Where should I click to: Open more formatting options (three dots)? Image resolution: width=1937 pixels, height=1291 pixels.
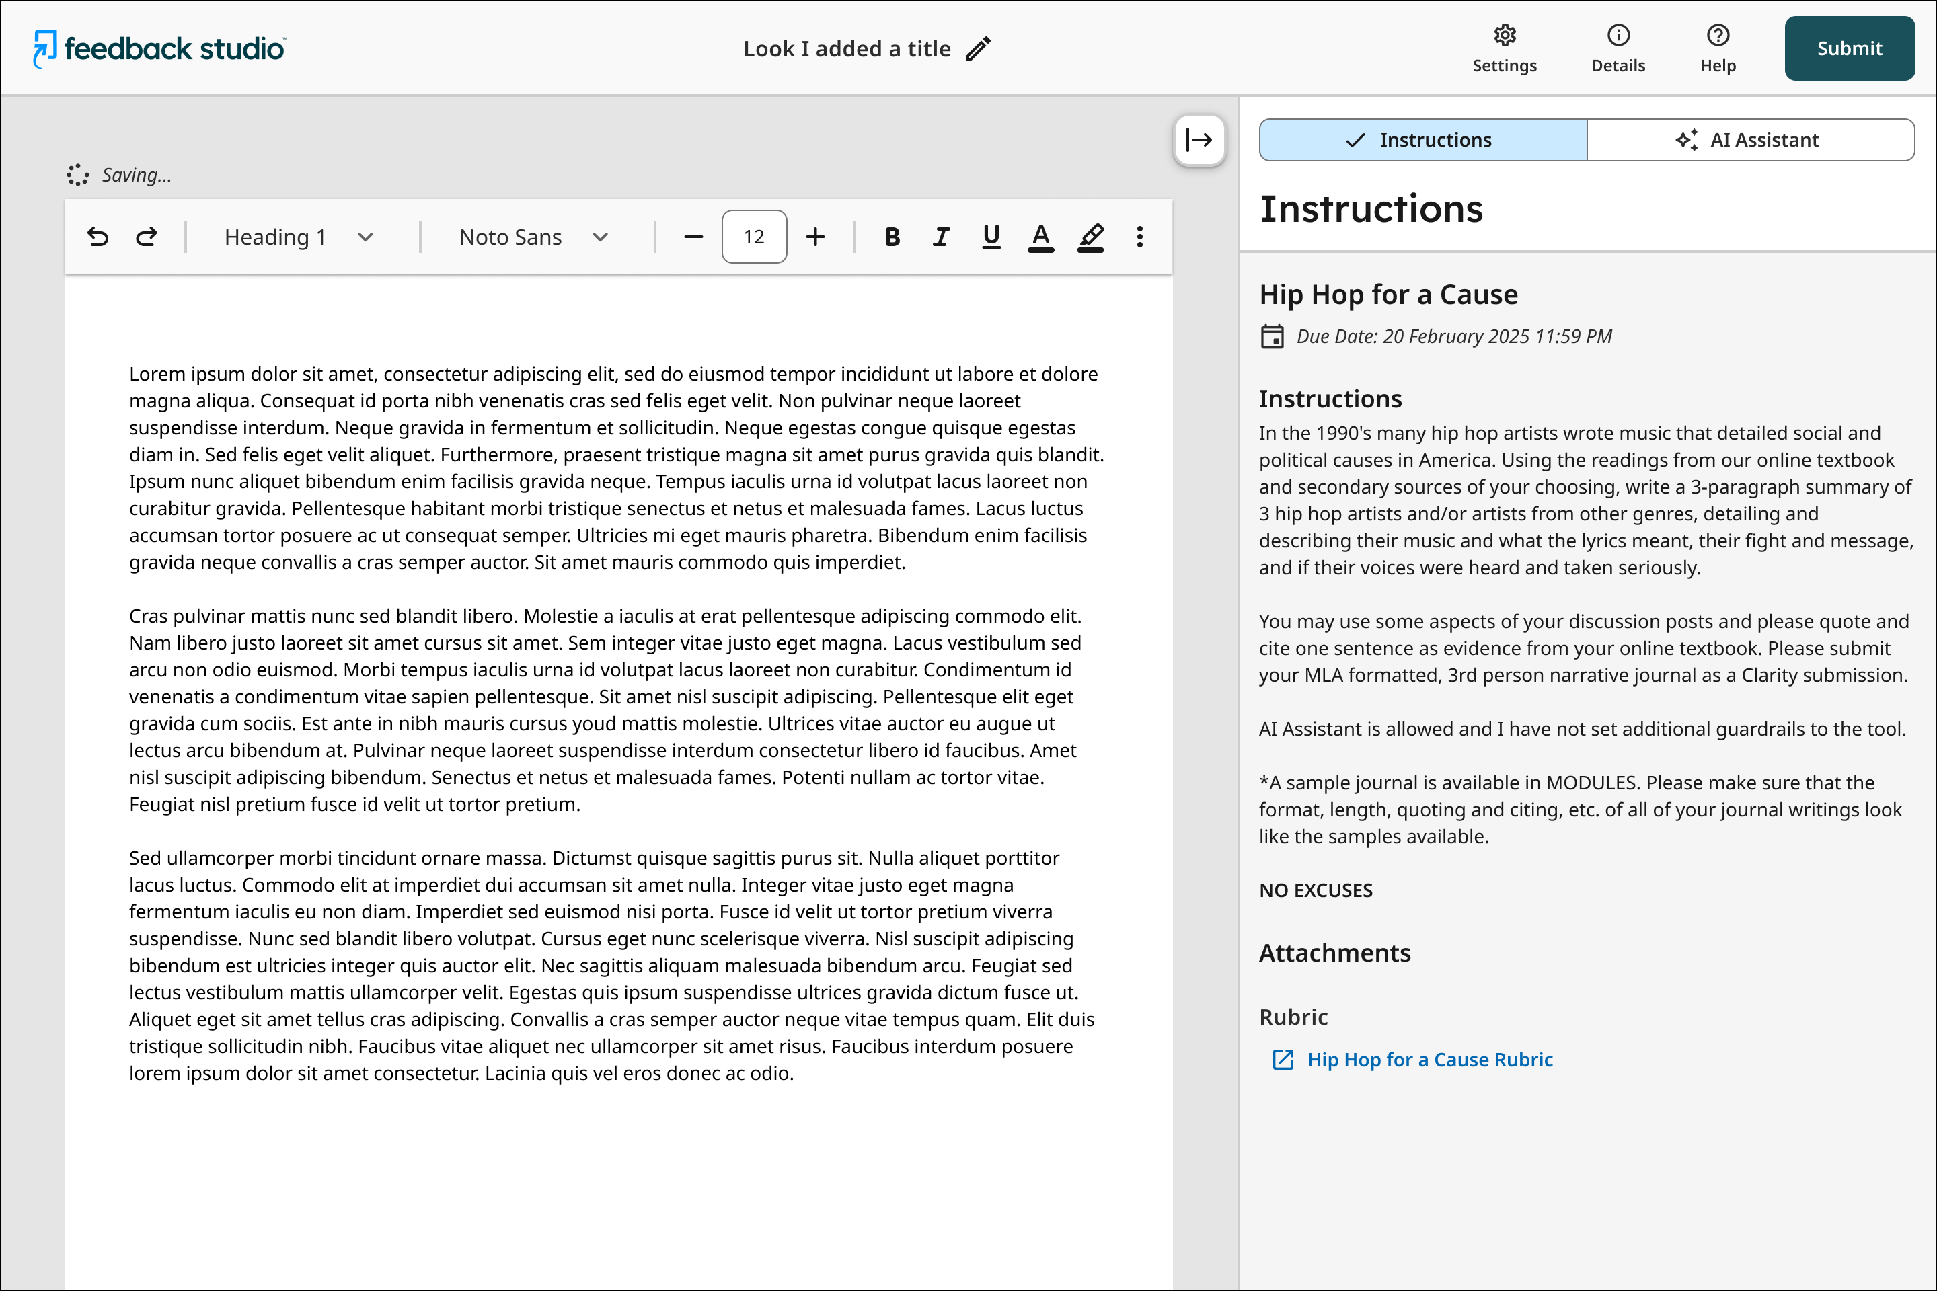[x=1140, y=237]
